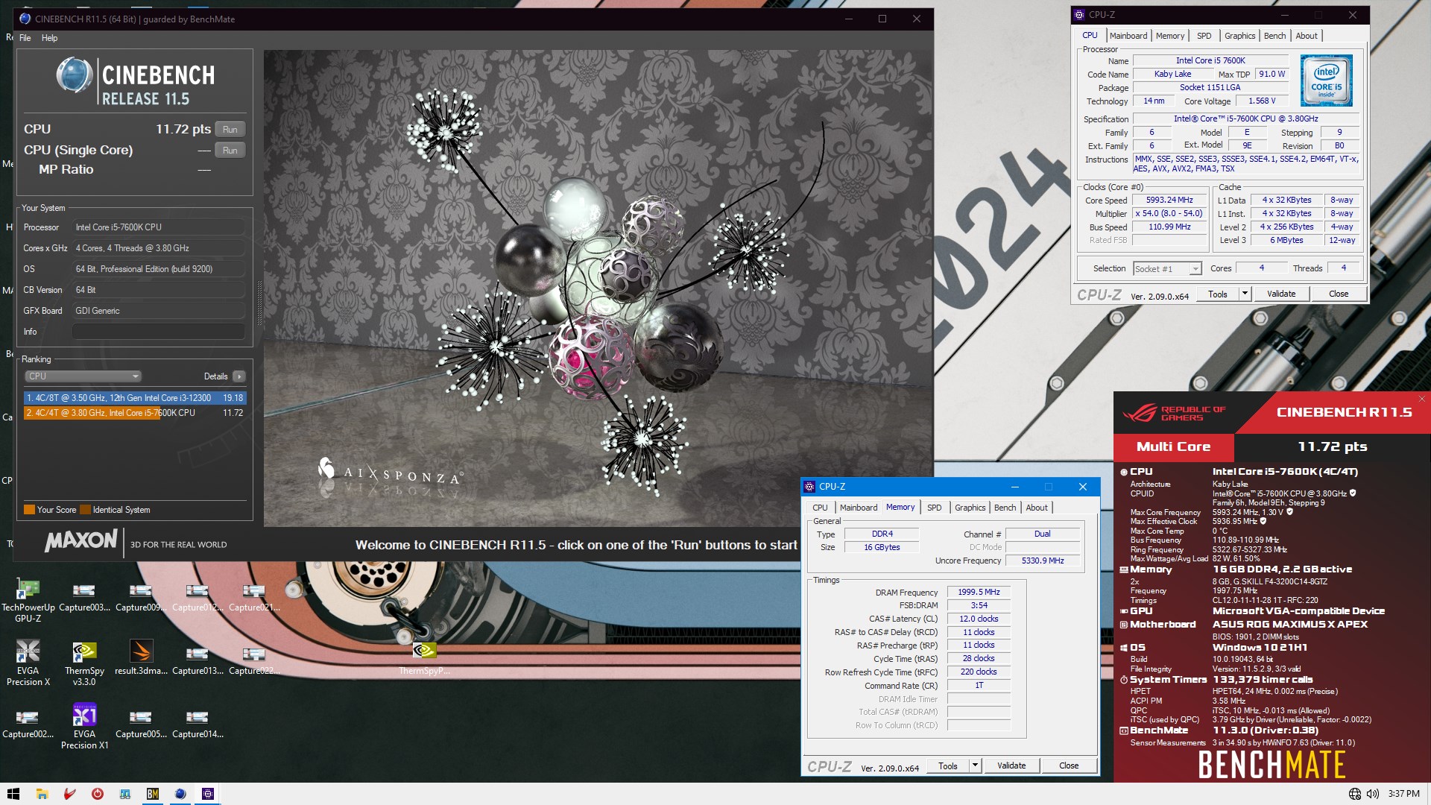Switch to Bench tab in upper CPU-Z window
The height and width of the screenshot is (805, 1431).
pyautogui.click(x=1275, y=36)
